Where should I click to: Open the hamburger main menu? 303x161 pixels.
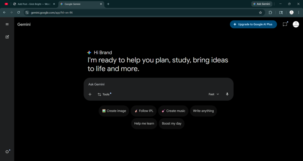[7, 24]
